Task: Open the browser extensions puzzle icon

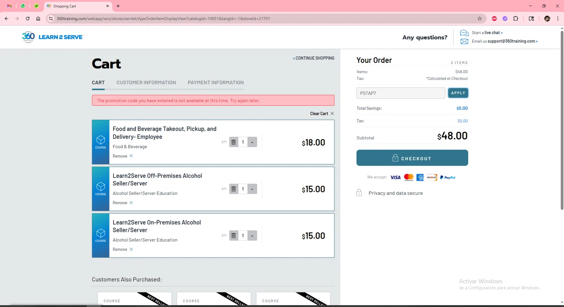Action: 515,18
